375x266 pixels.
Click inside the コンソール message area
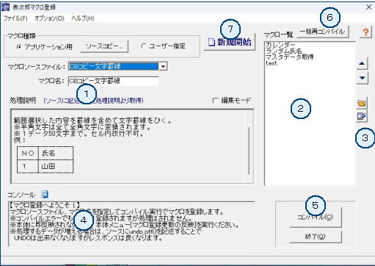(x=131, y=224)
